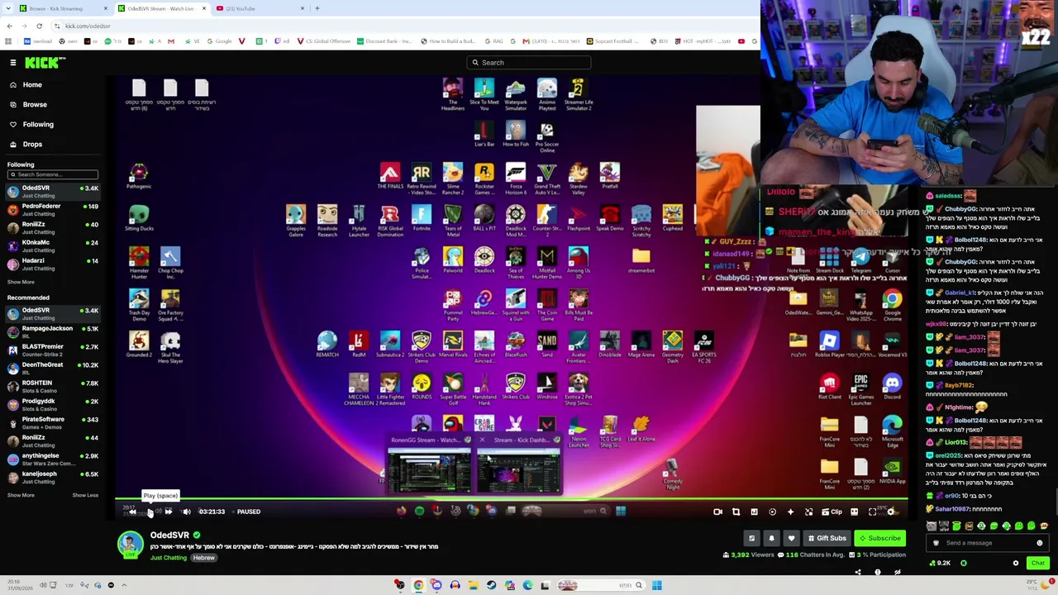This screenshot has width=1058, height=595.
Task: Click the Hebrew language tag
Action: (203, 558)
